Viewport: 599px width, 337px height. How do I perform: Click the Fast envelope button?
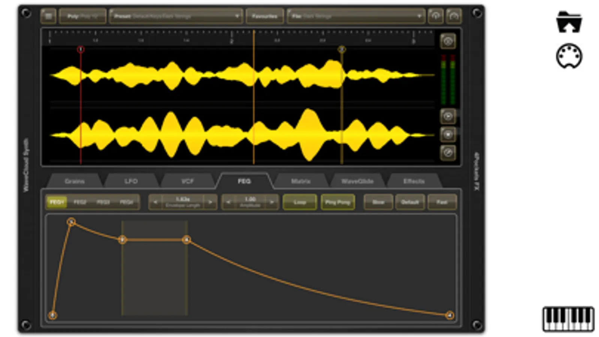click(x=442, y=202)
